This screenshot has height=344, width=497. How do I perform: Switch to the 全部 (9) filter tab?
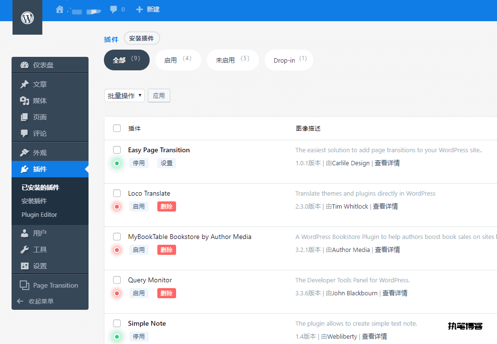(x=127, y=60)
